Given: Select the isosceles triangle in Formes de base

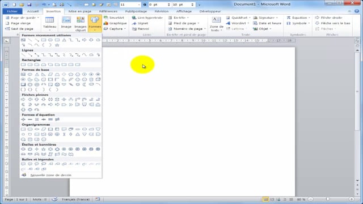Looking at the screenshot, I should click(x=37, y=74).
